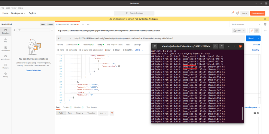Click the terminal new tab icon
The image size is (269, 134).
(155, 46)
